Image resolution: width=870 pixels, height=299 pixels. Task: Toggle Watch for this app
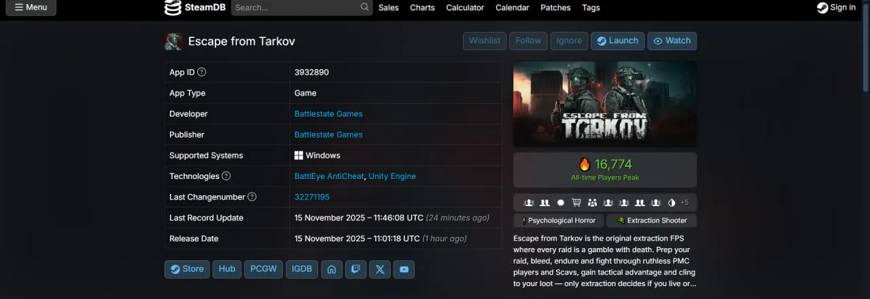(672, 41)
